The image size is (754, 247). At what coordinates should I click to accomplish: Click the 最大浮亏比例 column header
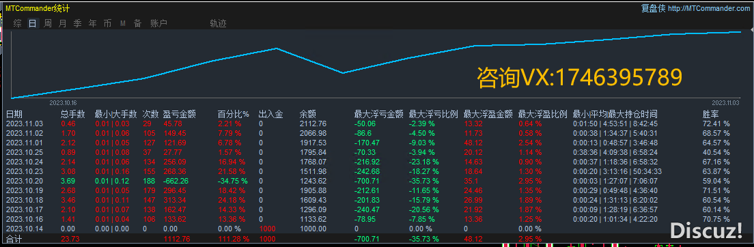click(433, 115)
